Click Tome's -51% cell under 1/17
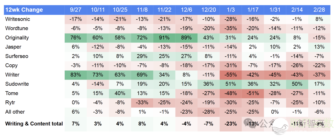Image resolution: width=336 pixels, height=137 pixels. click(253, 93)
